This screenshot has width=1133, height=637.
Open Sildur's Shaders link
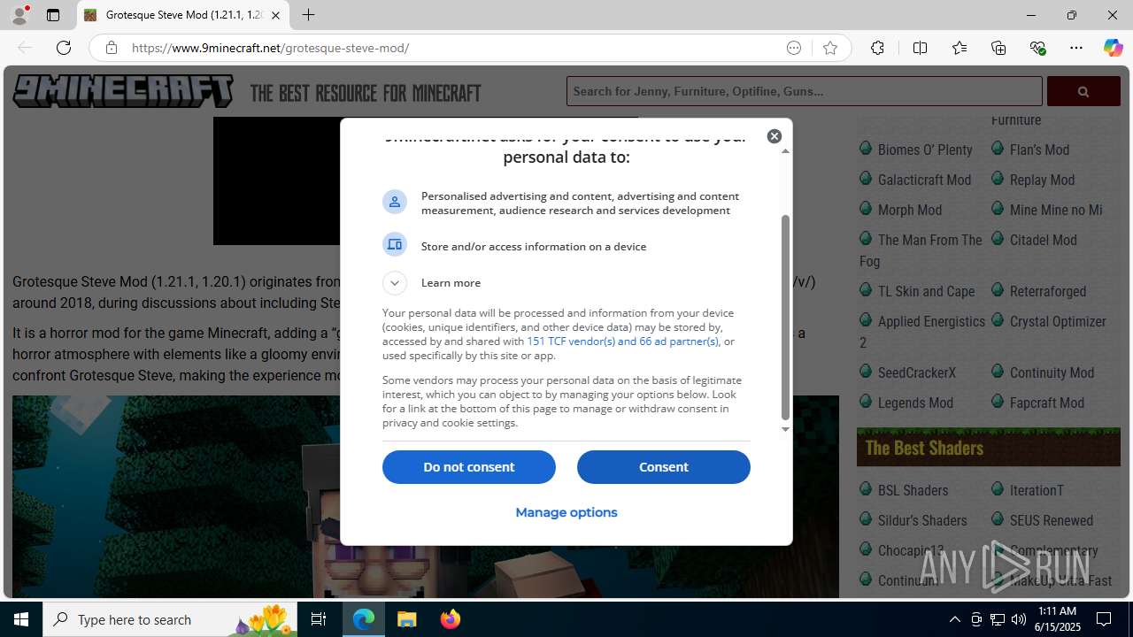(922, 520)
